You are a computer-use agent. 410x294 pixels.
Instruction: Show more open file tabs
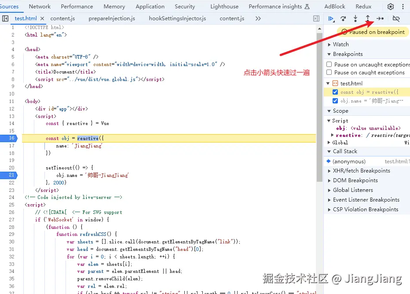pos(258,18)
